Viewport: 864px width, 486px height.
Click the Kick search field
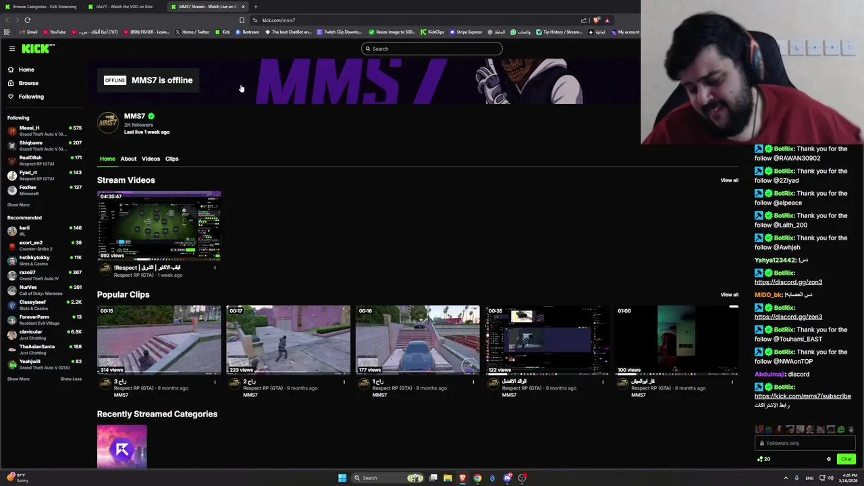pos(432,49)
